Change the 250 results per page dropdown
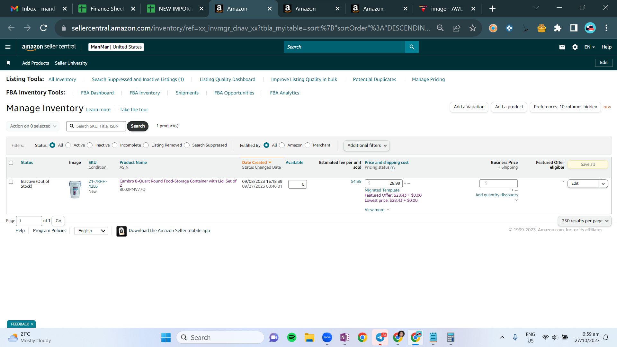This screenshot has width=617, height=347. point(585,221)
